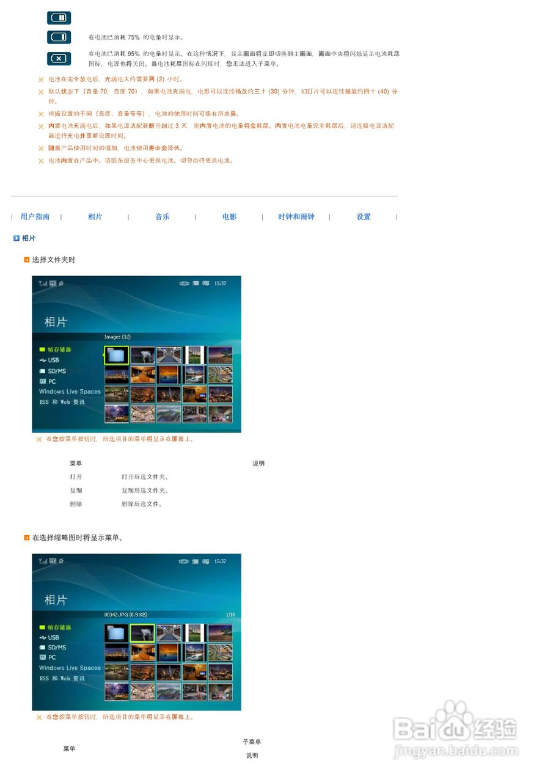Click the 75% depleted battery icon
This screenshot has width=553, height=782.
[59, 38]
